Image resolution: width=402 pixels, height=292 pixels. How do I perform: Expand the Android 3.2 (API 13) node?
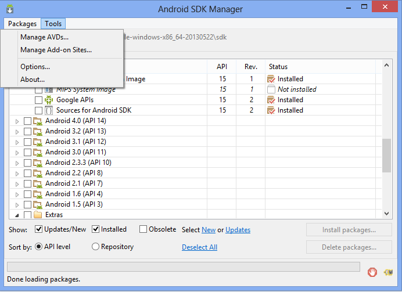click(17, 132)
